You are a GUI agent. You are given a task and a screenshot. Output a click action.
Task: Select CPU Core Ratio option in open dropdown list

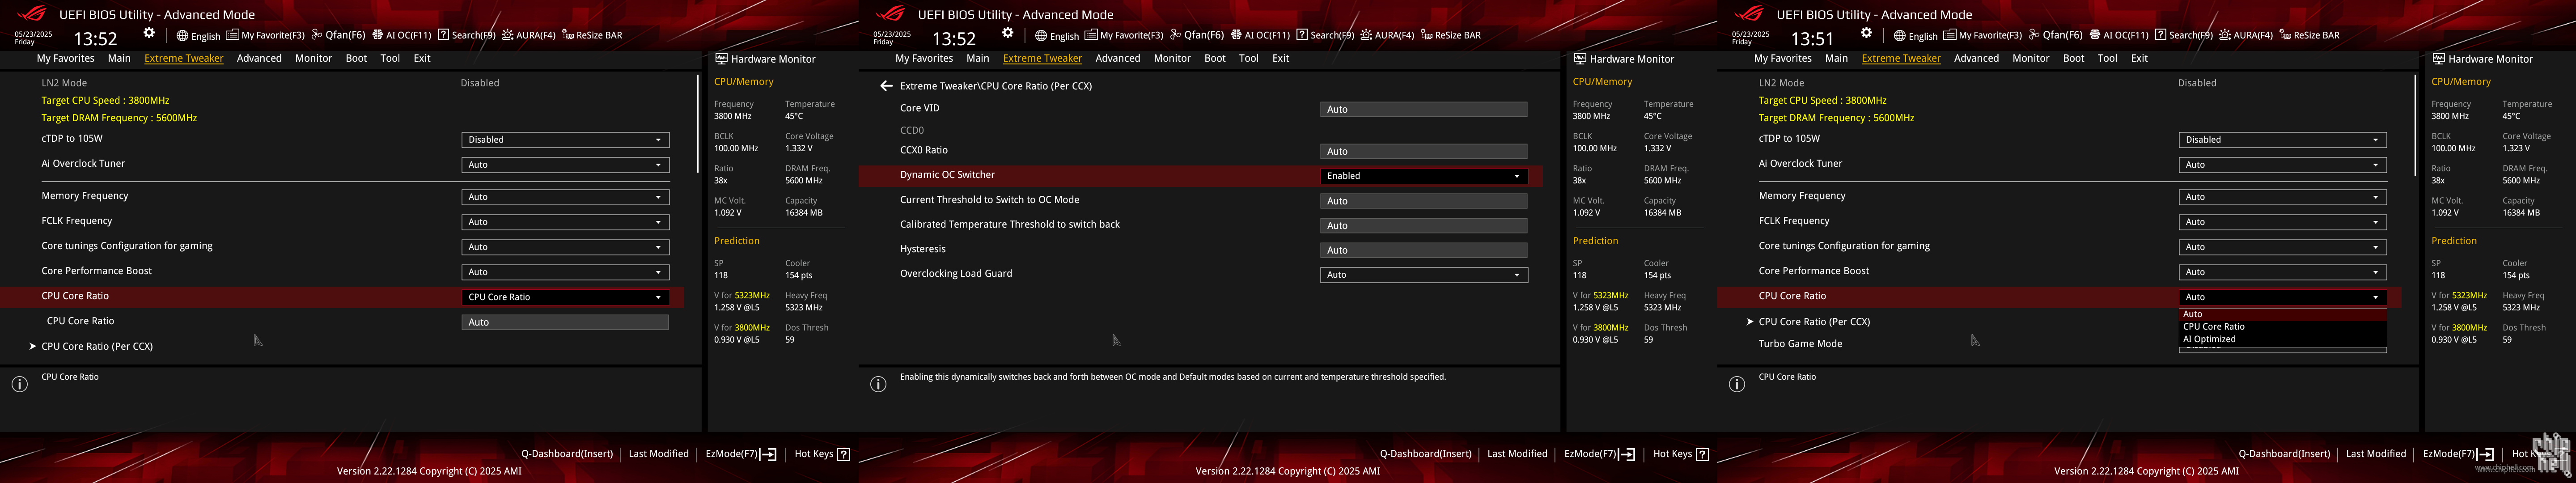click(2283, 327)
